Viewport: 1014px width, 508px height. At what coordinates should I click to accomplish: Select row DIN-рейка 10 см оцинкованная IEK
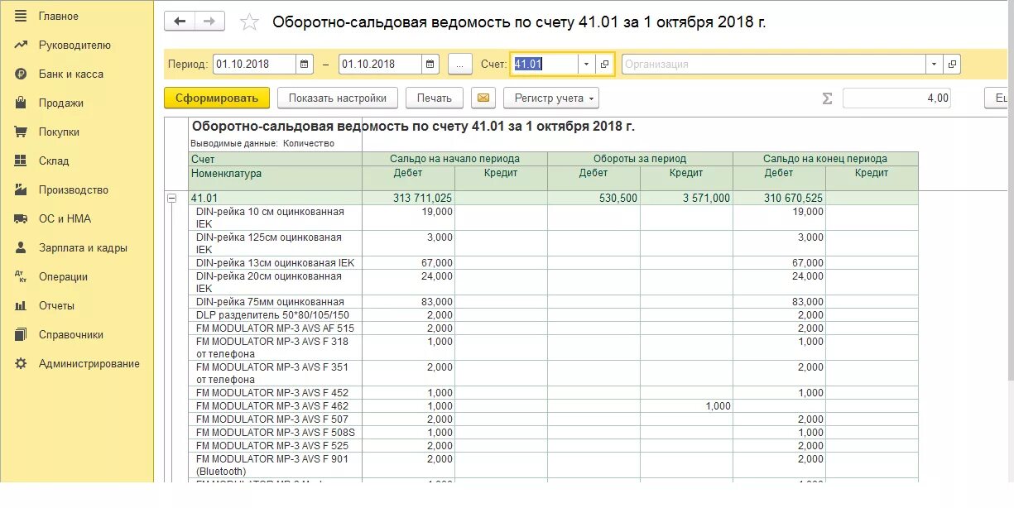(554, 218)
